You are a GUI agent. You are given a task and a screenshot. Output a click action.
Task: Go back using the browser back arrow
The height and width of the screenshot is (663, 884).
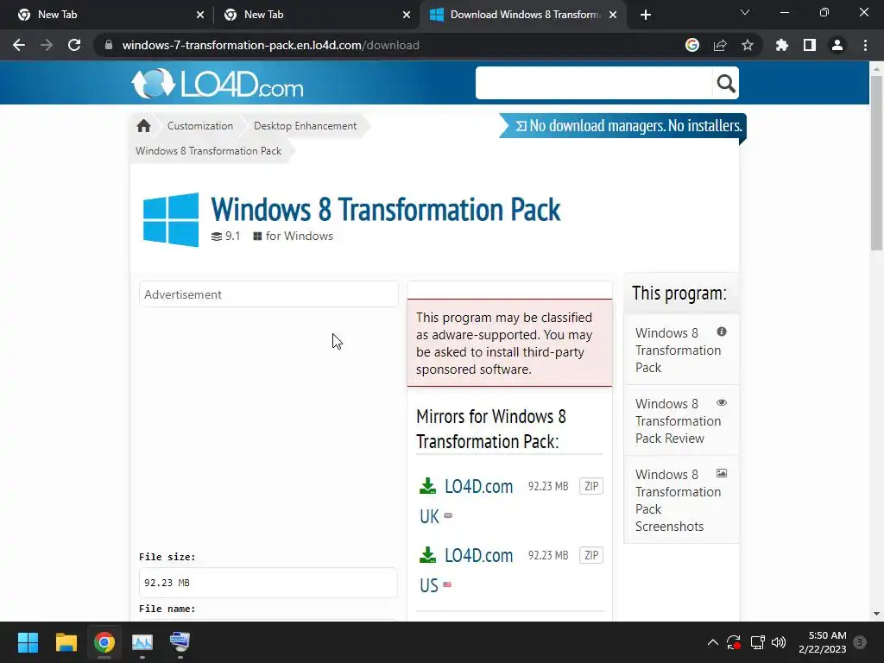19,45
